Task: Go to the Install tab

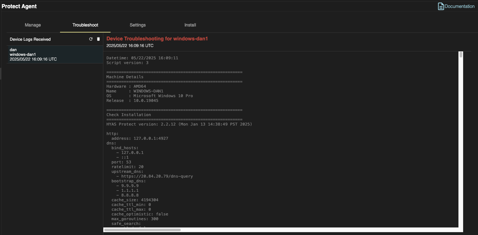Action: [190, 25]
